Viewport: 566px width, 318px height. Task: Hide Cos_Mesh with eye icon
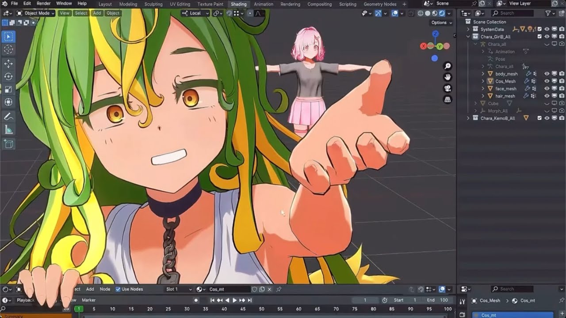tap(547, 81)
